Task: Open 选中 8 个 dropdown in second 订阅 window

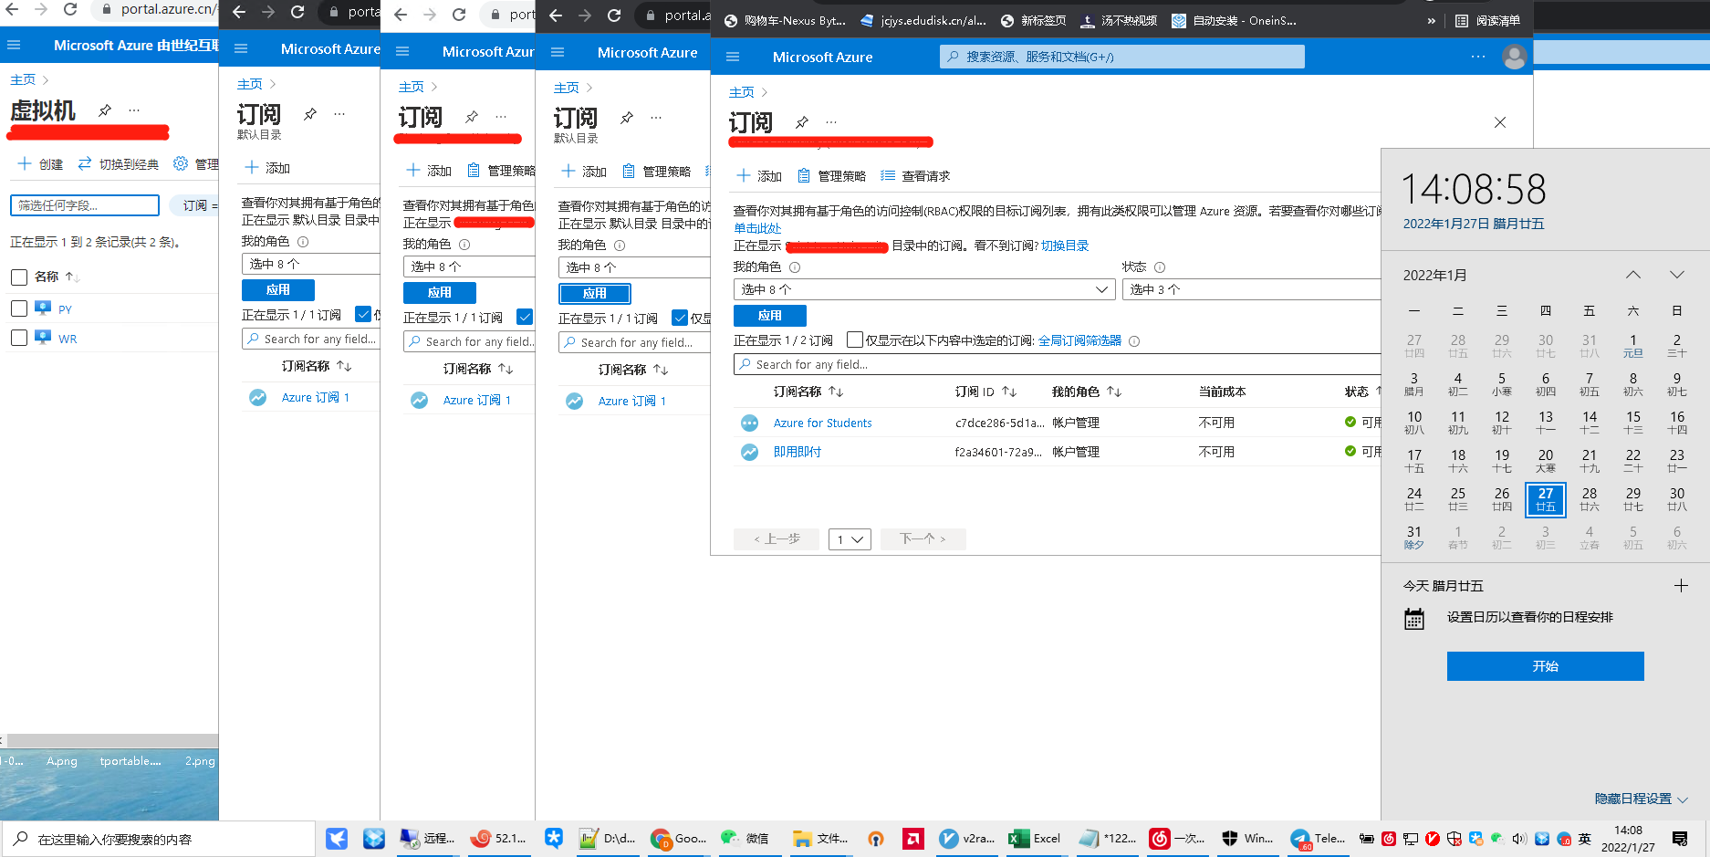Action: pyautogui.click(x=310, y=264)
